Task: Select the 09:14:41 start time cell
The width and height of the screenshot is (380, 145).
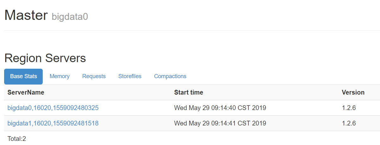Action: (x=220, y=123)
